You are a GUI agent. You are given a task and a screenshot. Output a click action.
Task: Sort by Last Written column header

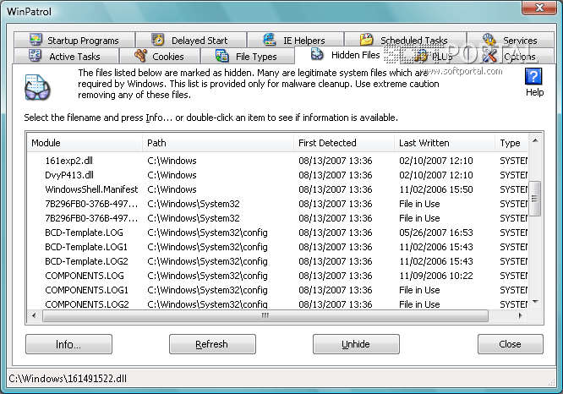tap(445, 143)
